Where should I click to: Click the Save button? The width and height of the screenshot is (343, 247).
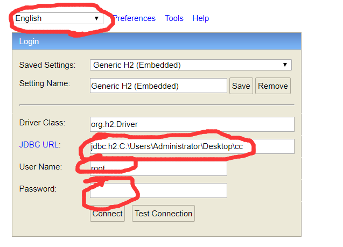(241, 86)
